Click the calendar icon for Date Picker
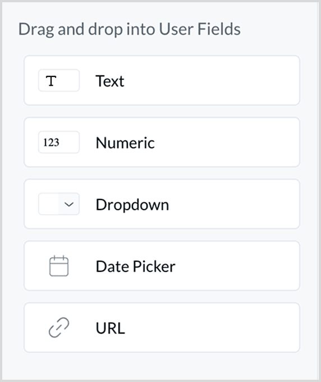Image resolution: width=321 pixels, height=382 pixels. [59, 266]
